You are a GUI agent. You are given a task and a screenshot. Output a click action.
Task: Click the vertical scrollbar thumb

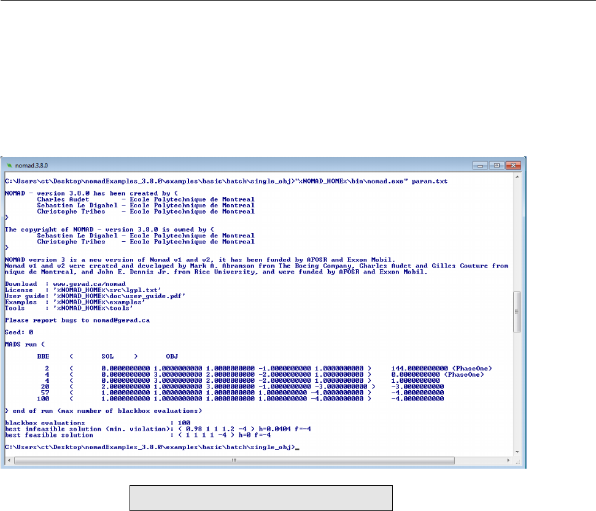[517, 312]
